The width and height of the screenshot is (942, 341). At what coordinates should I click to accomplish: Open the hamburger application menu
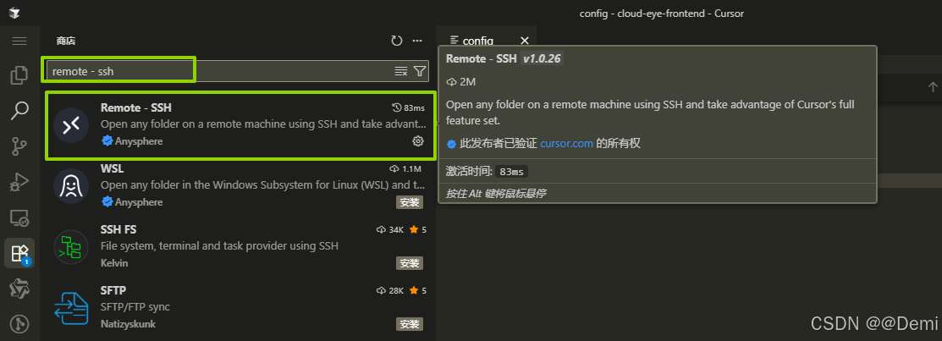19,41
